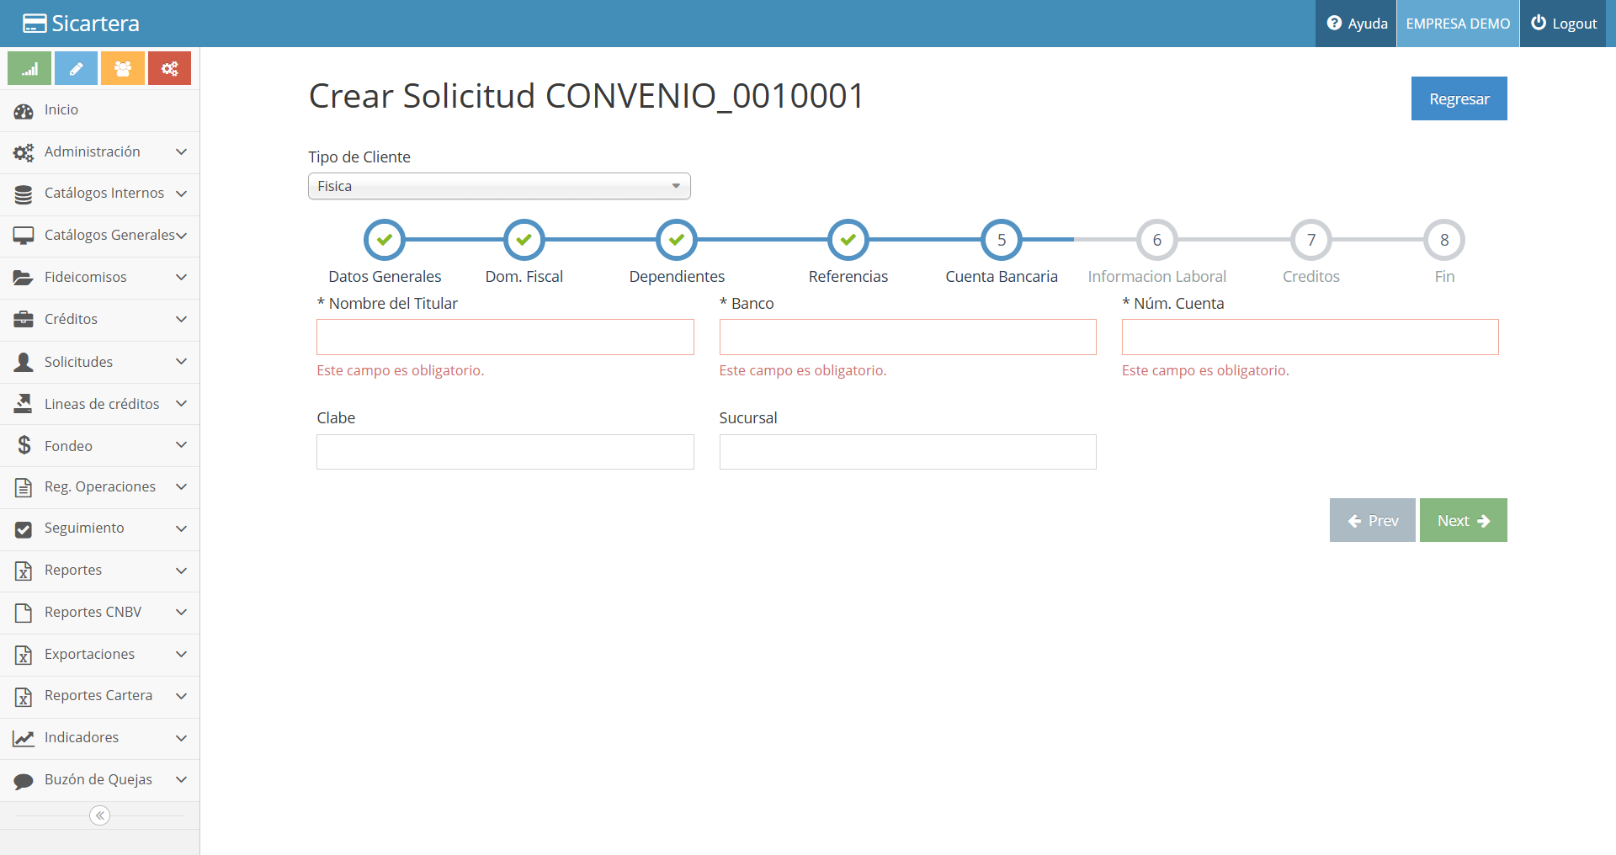Click the Sicartera logo card icon
Screen dimensions: 1616x855
[35, 24]
